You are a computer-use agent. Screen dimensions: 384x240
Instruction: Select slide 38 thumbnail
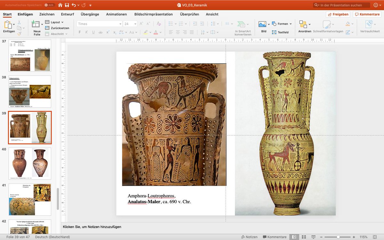pos(30,92)
